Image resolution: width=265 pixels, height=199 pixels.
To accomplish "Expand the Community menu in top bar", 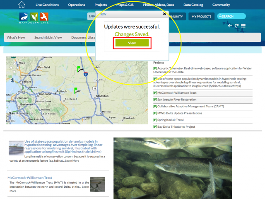I will 221,5.
